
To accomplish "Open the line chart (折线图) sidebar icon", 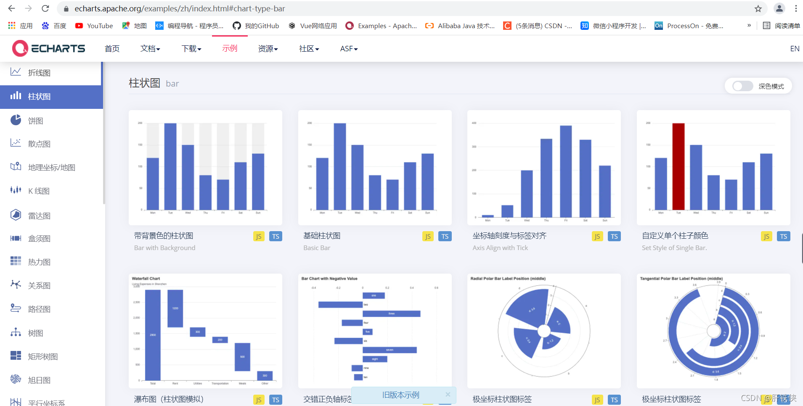I will coord(16,72).
